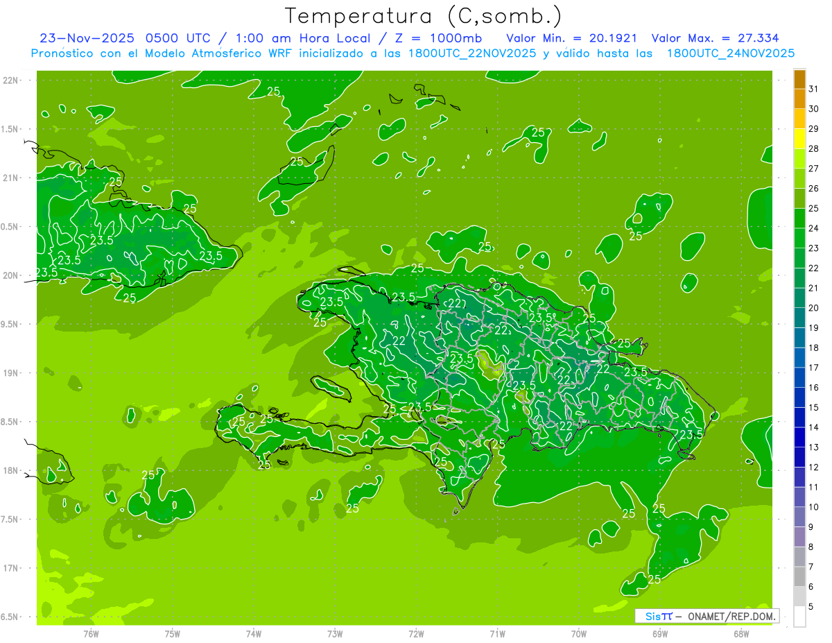
Task: Click the '18N' latitude axis label
Action: [x=12, y=470]
